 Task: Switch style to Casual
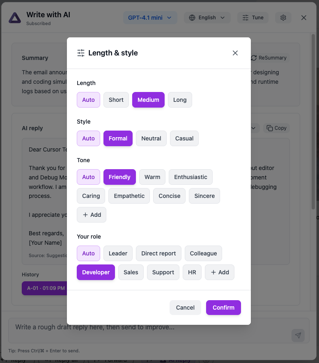184,138
